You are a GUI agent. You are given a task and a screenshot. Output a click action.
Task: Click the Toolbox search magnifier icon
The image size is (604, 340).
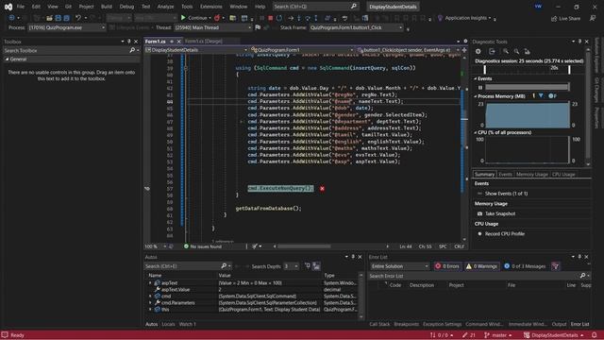click(132, 50)
